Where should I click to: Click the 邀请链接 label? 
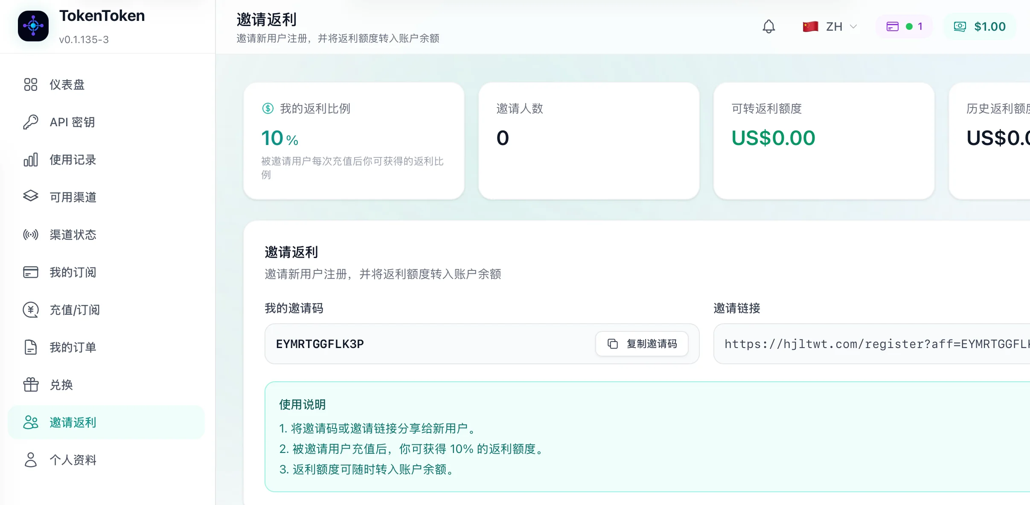coord(737,308)
